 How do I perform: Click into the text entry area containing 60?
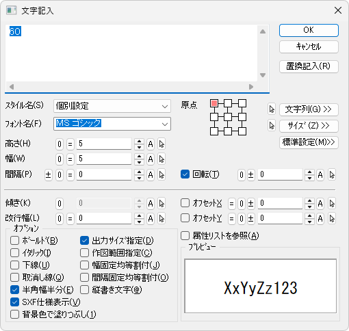(131, 53)
